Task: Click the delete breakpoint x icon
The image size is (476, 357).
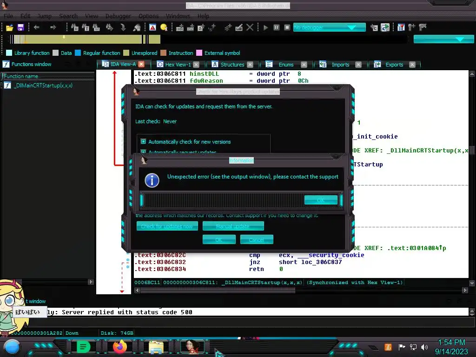Action: (423, 27)
